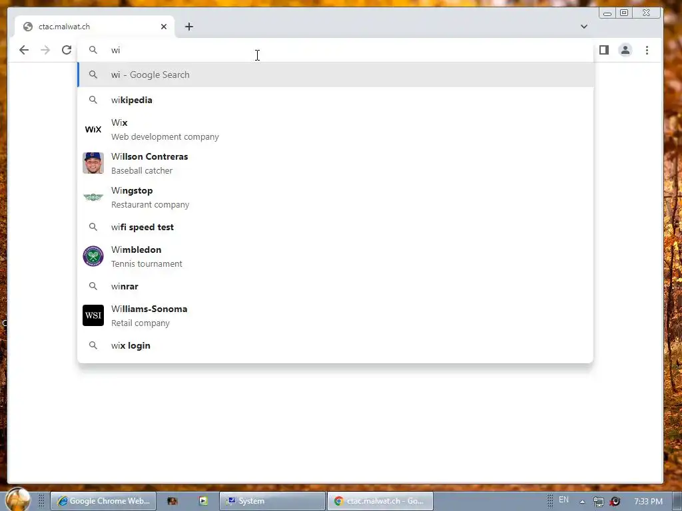Choose the winrar suggestion
Screen dimensions: 682x511
pos(336,286)
